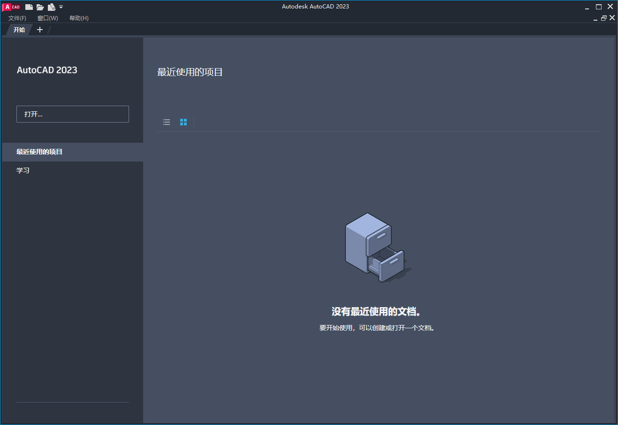The image size is (618, 425).
Task: Select 最近使用的项目 in the sidebar
Action: pos(73,152)
